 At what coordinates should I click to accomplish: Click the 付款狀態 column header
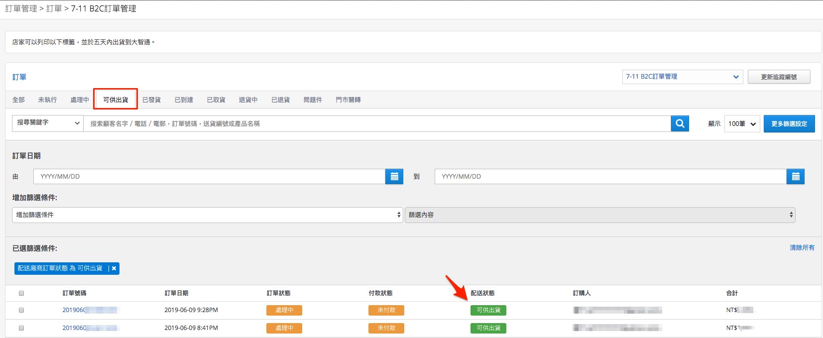[x=381, y=293]
